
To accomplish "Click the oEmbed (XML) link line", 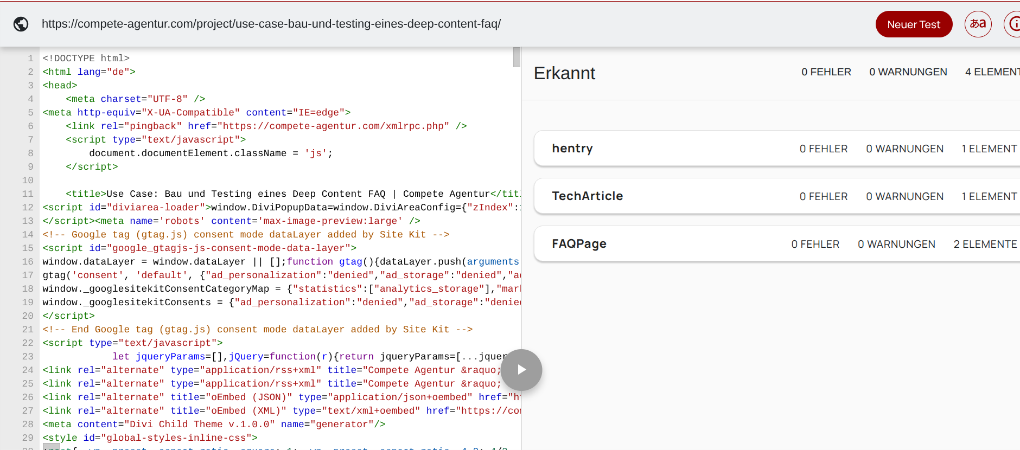I will (x=282, y=410).
